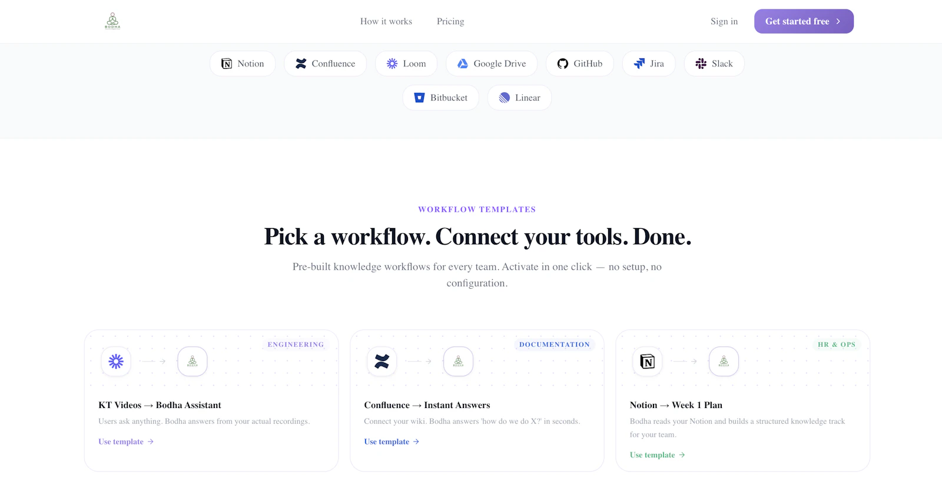The width and height of the screenshot is (942, 478).
Task: Click the GitHub octocat icon
Action: coord(563,63)
